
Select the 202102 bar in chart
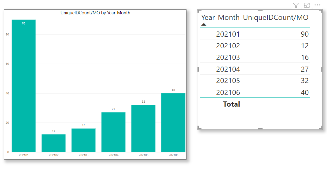coord(53,143)
